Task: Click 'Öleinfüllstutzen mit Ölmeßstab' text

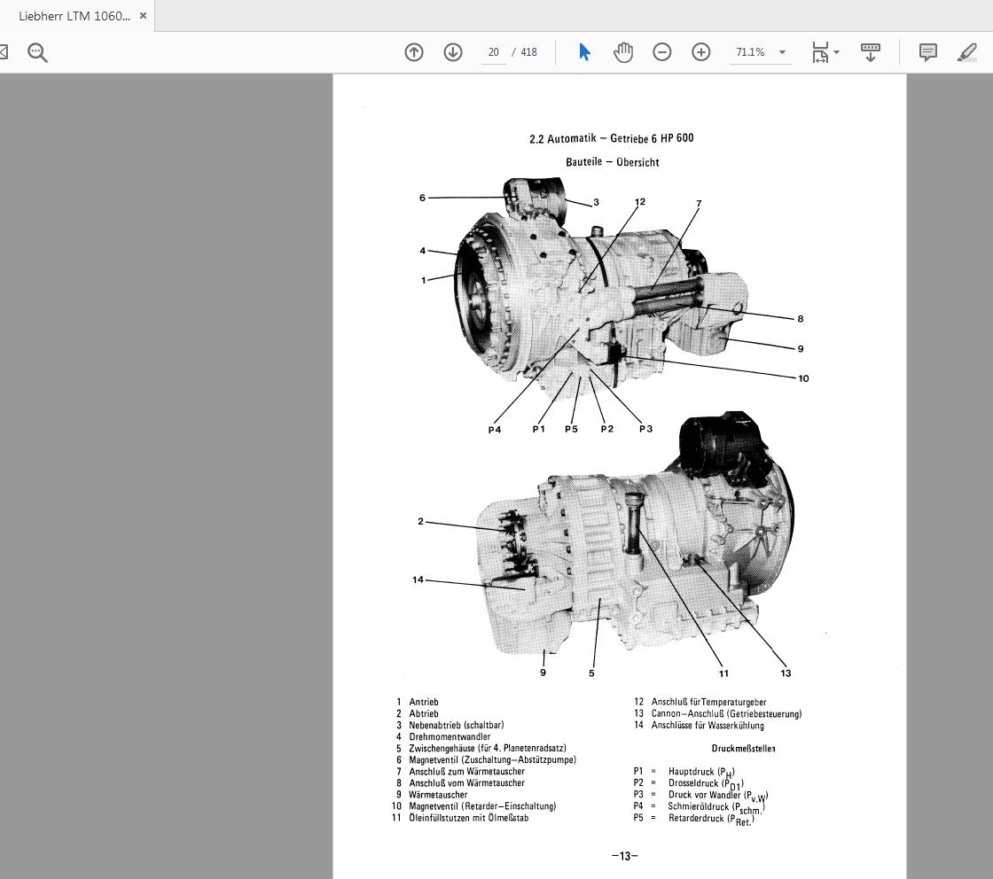Action: tap(469, 818)
